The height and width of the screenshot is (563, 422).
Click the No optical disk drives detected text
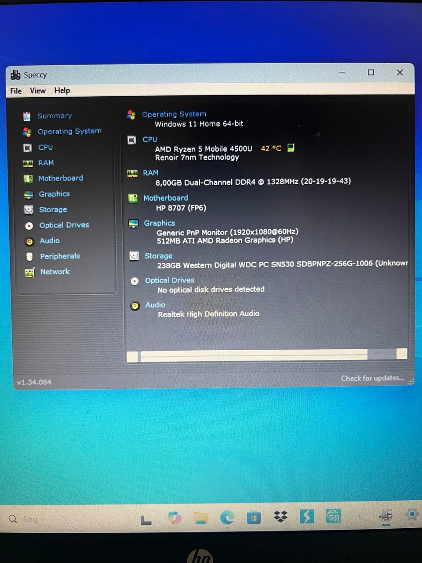(x=211, y=289)
